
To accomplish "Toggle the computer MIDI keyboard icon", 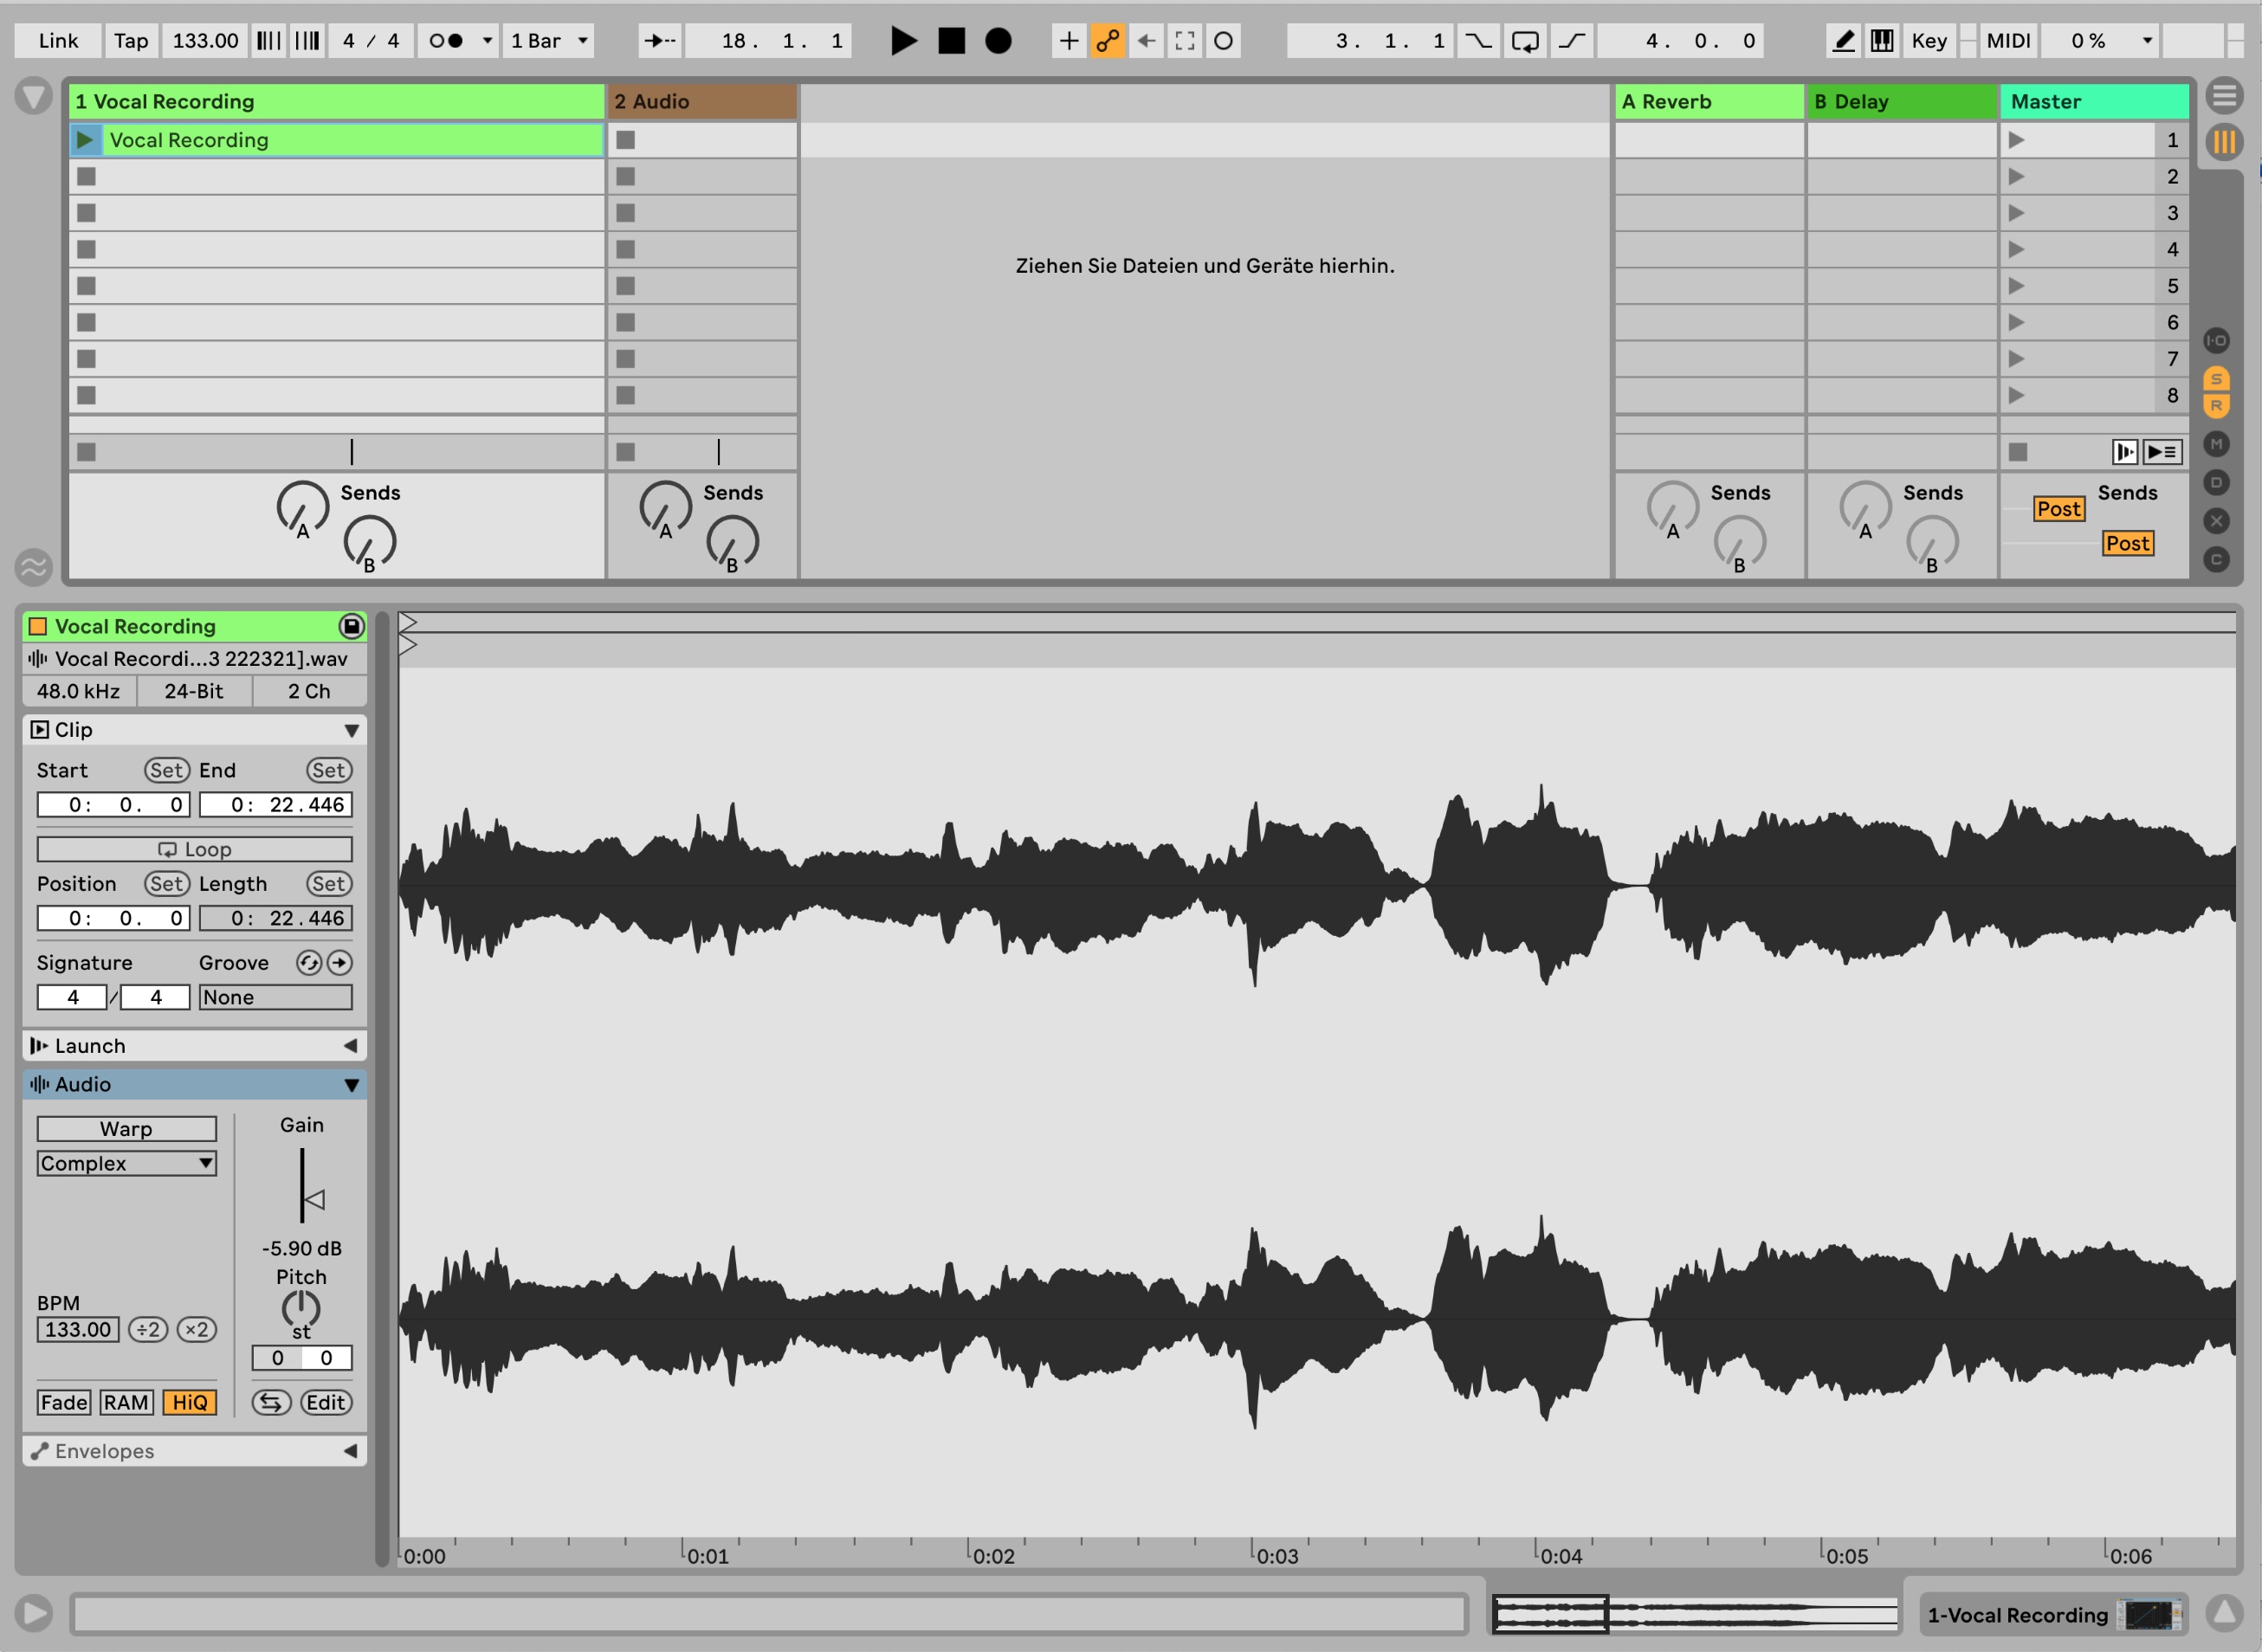I will 1882,41.
